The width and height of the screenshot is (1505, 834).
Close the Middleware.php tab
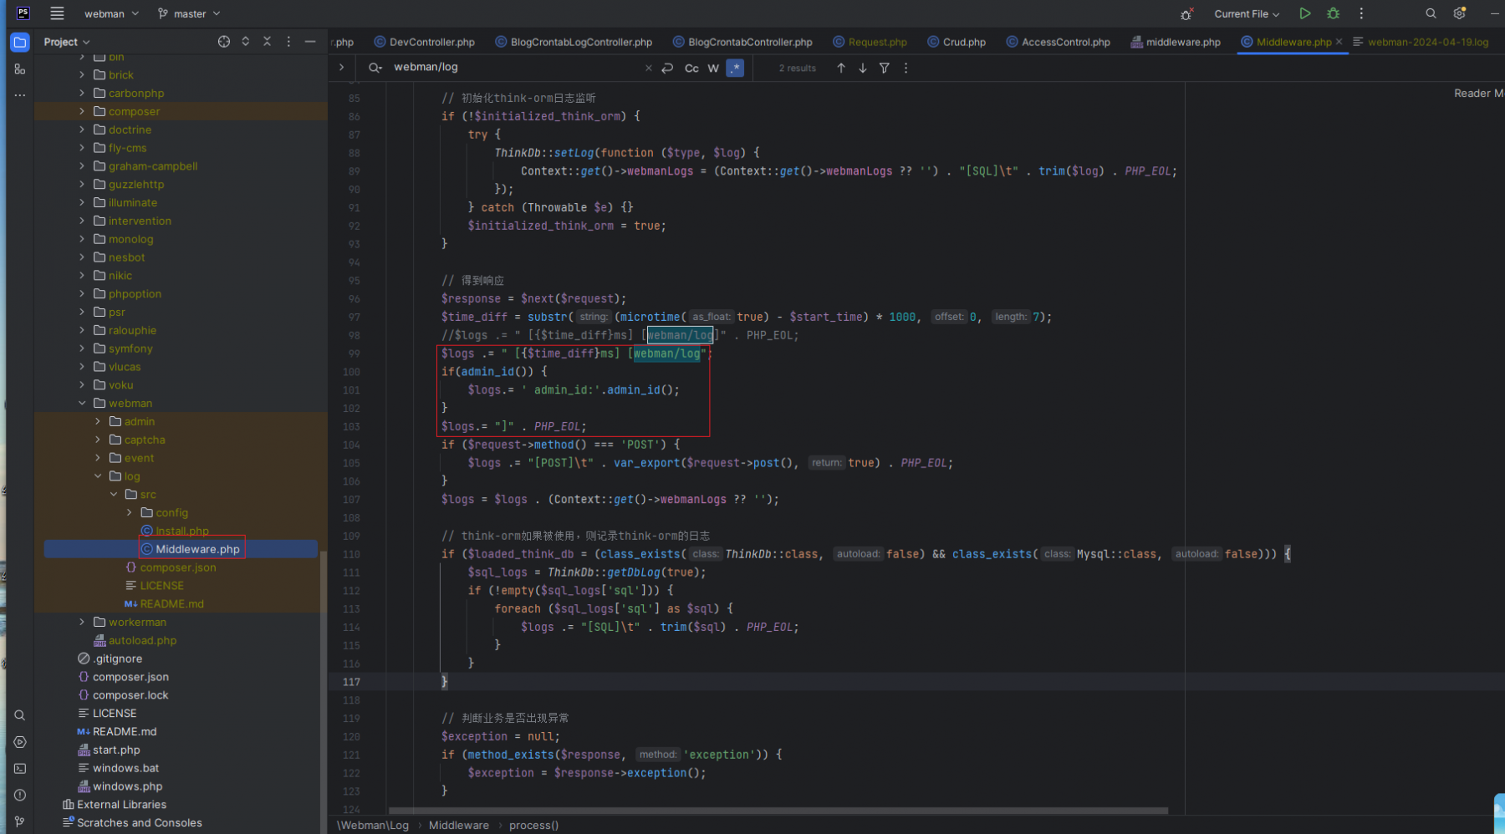coord(1339,42)
